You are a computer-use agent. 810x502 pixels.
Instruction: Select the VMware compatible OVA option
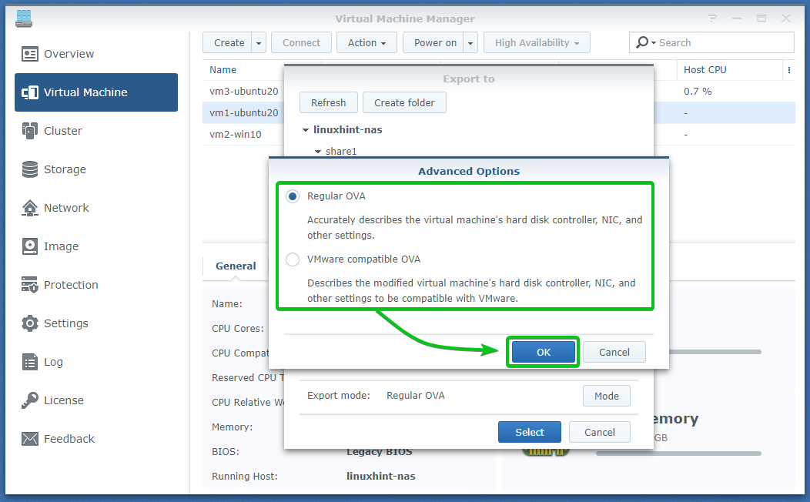[x=293, y=259]
